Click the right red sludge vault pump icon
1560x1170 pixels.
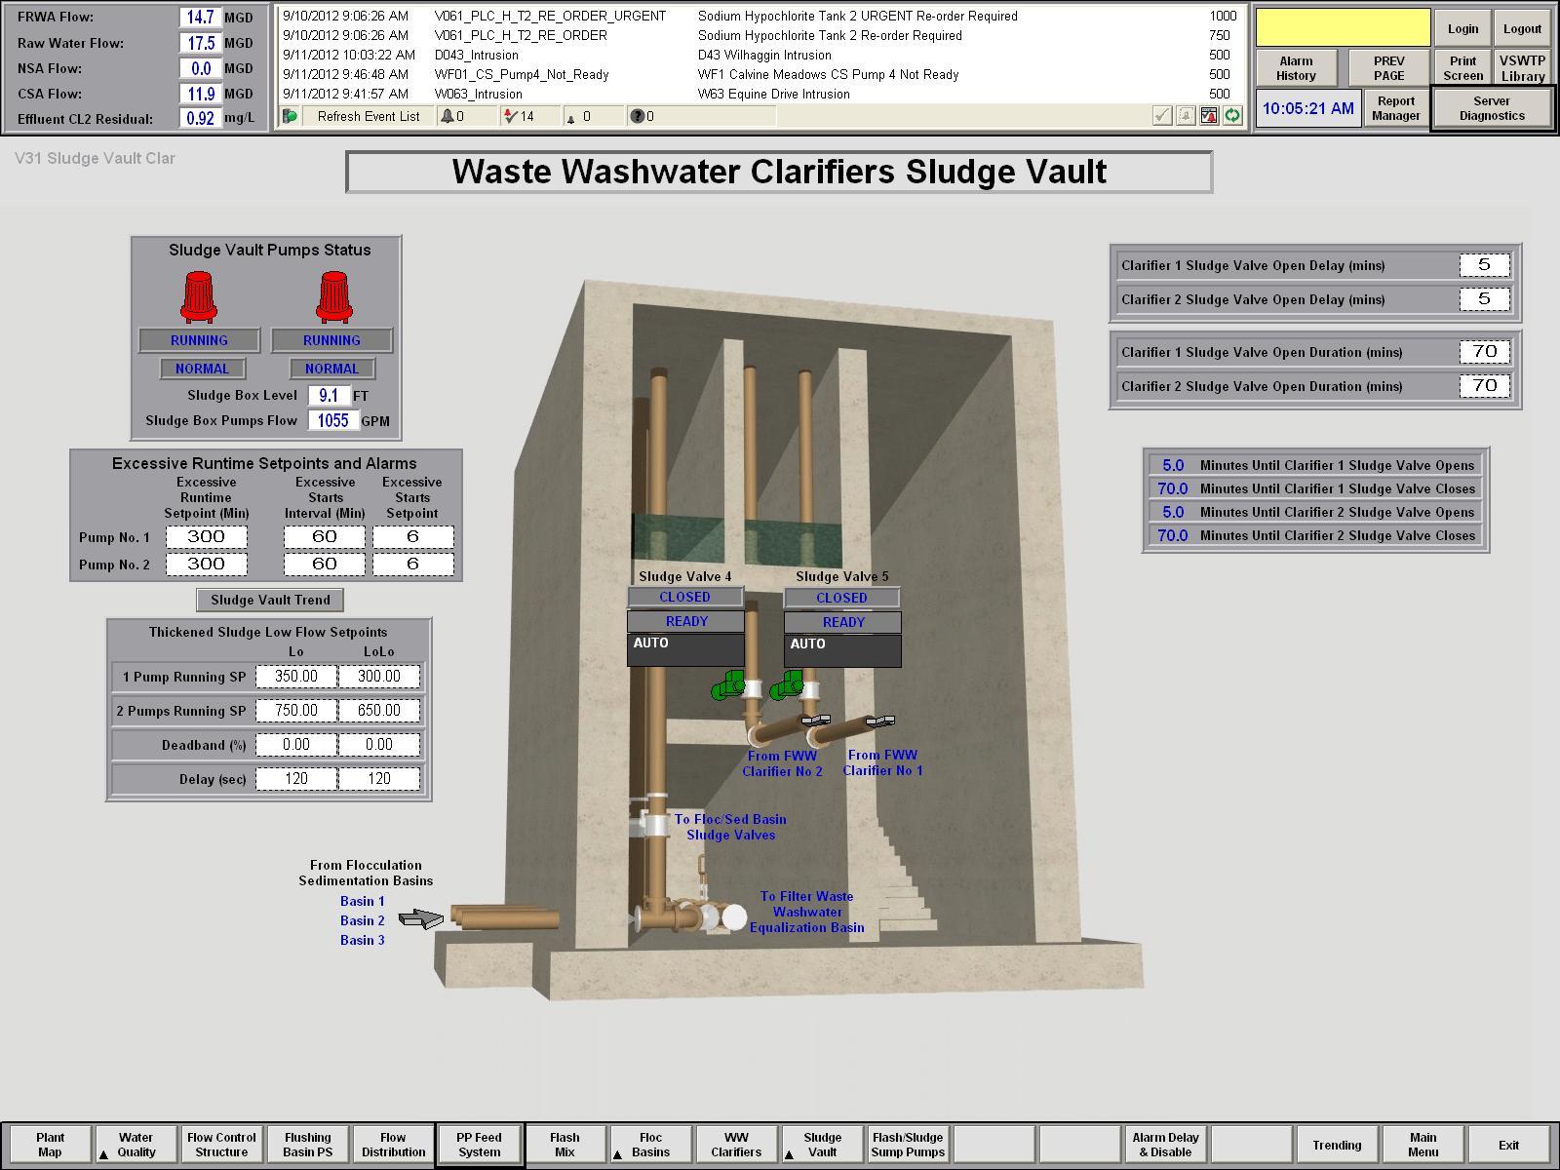[333, 297]
